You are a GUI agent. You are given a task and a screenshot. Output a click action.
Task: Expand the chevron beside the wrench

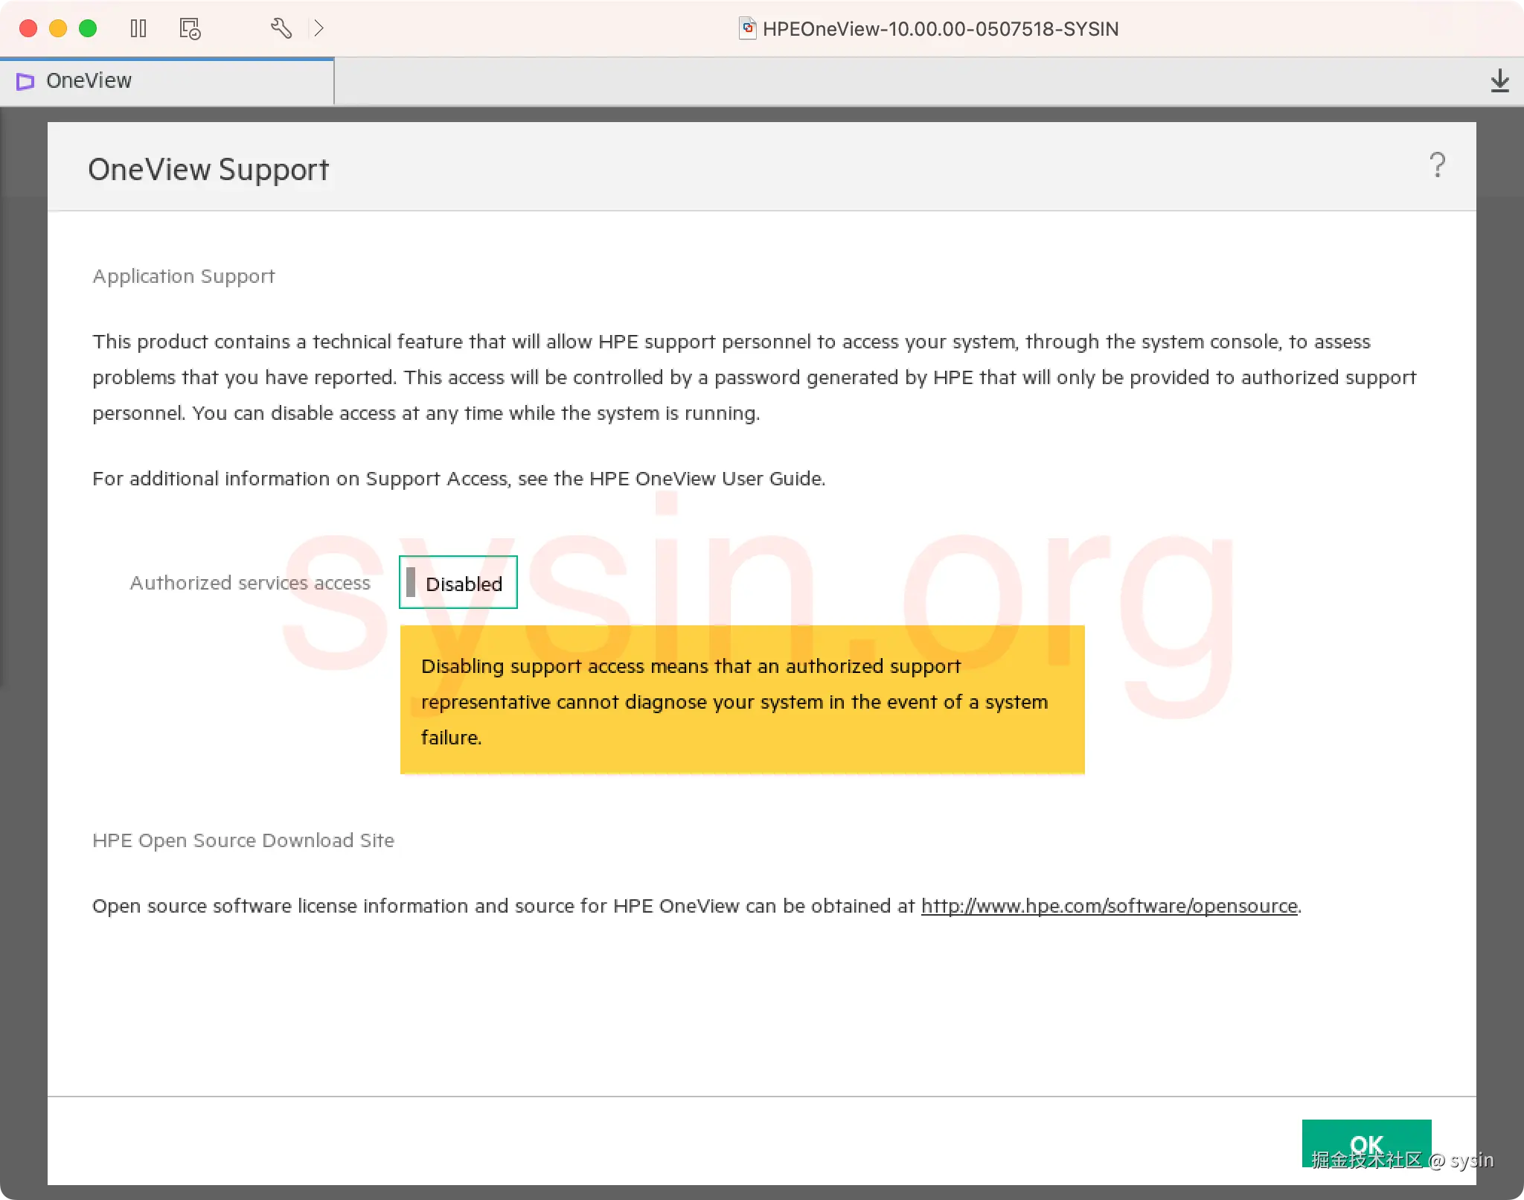[319, 28]
